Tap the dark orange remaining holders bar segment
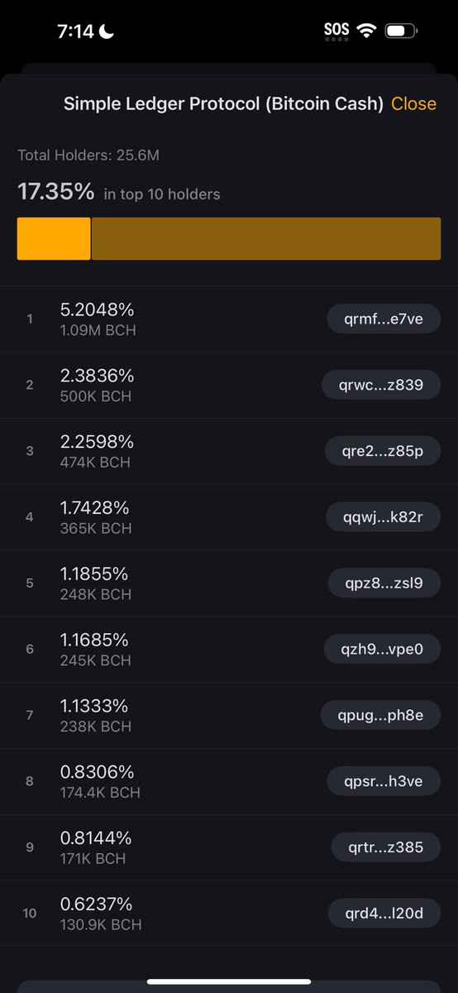The height and width of the screenshot is (993, 458). coord(266,238)
